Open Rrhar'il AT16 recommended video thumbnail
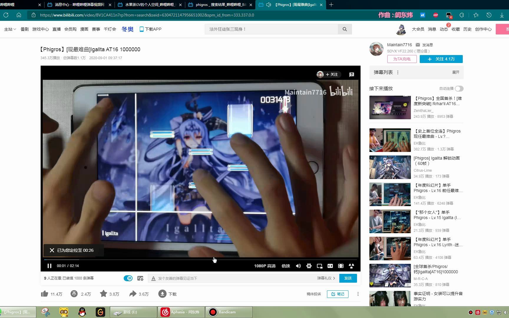Viewport: 509px width, 318px height. [390, 107]
